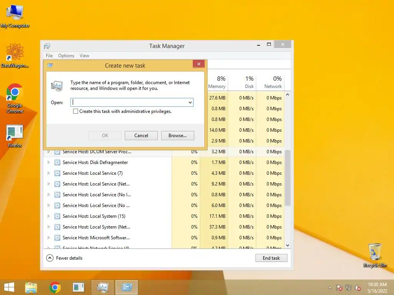This screenshot has width=394, height=295.
Task: Open the Recycle Bin
Action: pos(375,255)
